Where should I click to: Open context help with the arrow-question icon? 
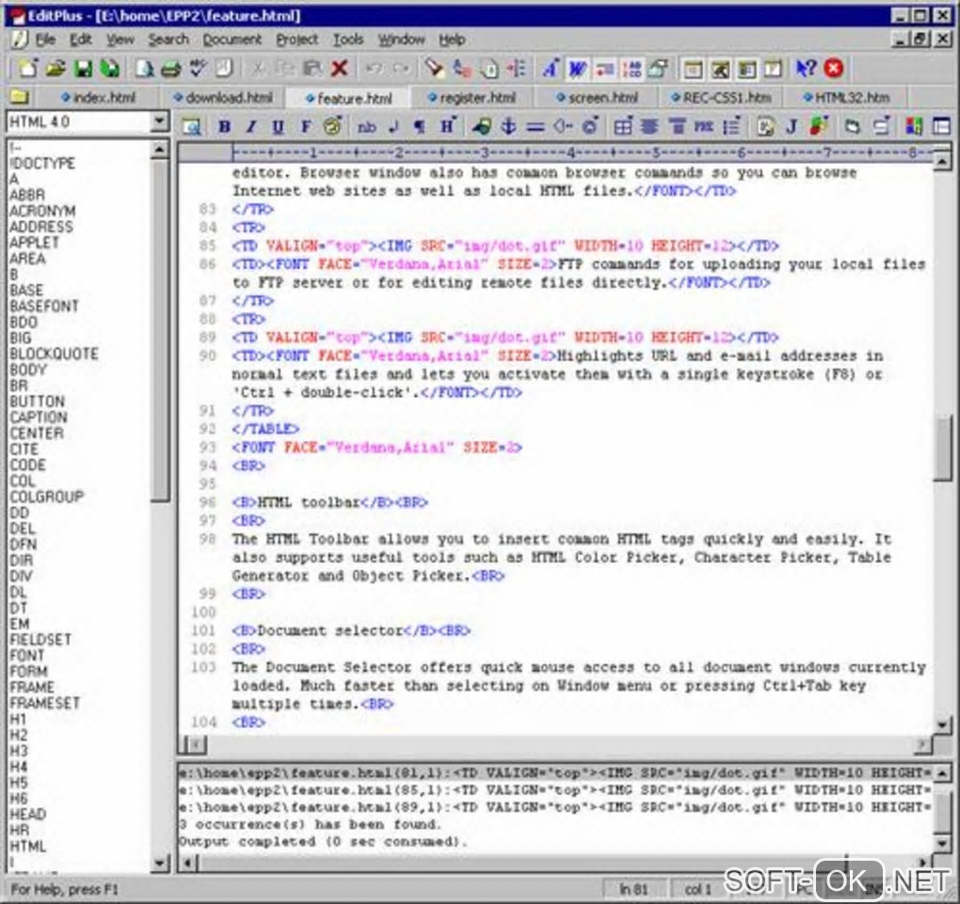tap(806, 69)
